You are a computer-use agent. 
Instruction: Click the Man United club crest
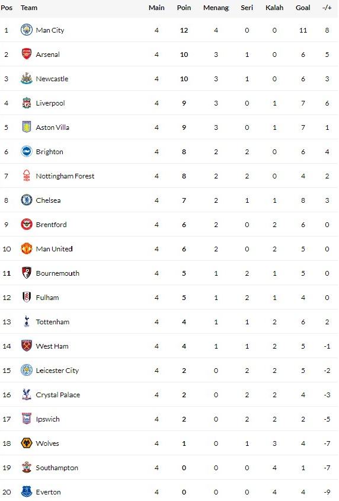pyautogui.click(x=27, y=248)
